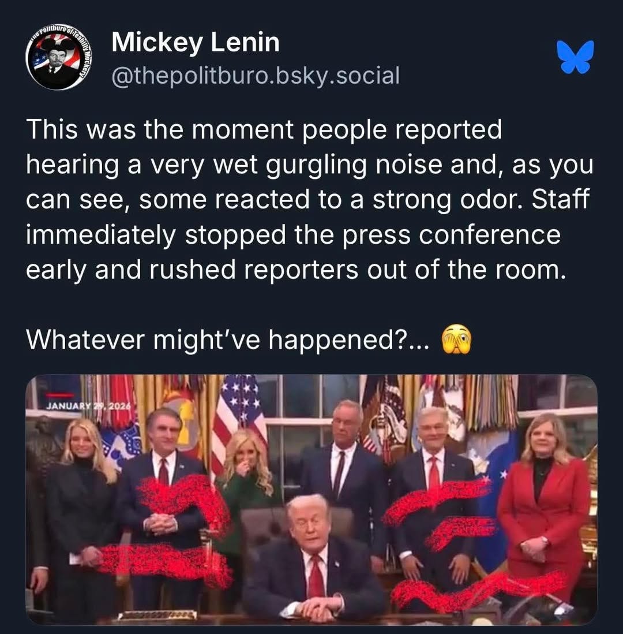Click the post paragraph about gurgling noise

pyautogui.click(x=309, y=199)
